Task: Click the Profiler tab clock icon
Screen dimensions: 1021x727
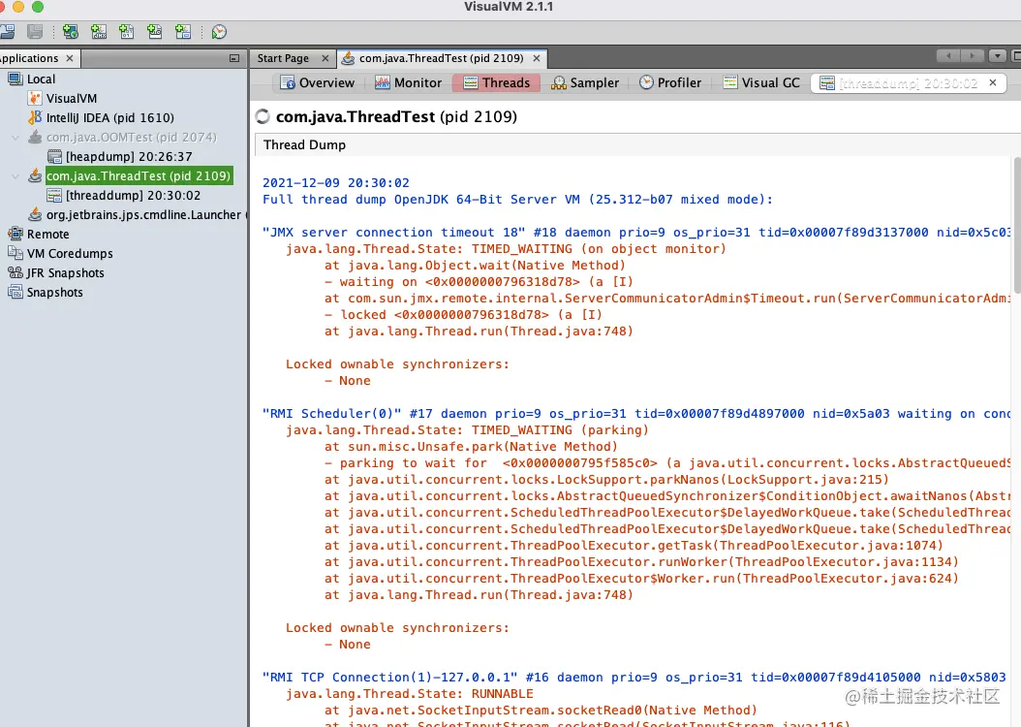Action: [646, 82]
